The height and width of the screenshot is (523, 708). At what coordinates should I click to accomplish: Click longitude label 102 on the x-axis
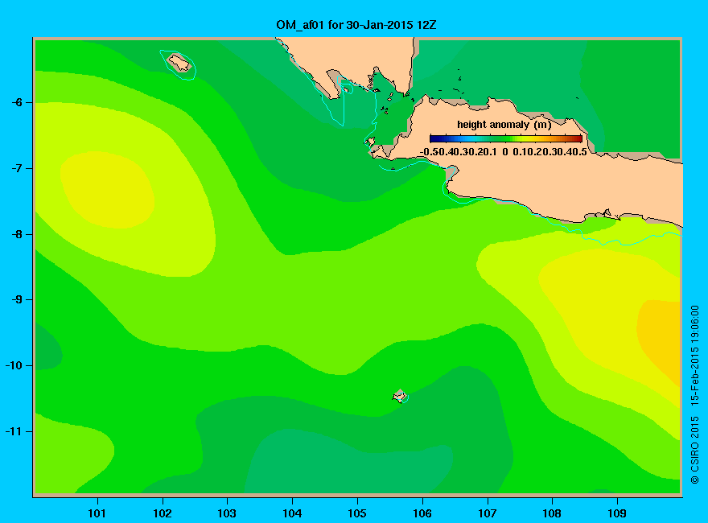pyautogui.click(x=162, y=513)
